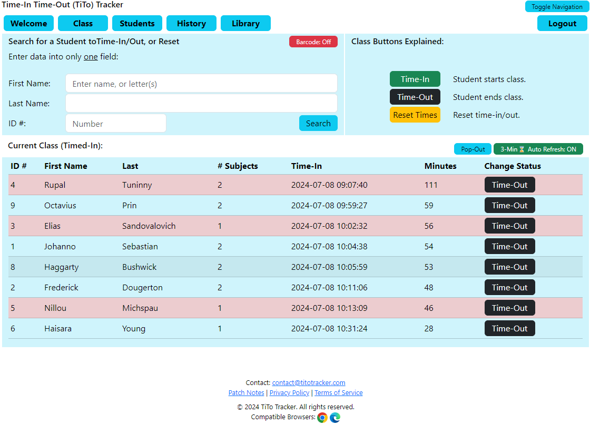Open the Privacy Policy link
Viewport: 590px width, 425px height.
coord(289,393)
